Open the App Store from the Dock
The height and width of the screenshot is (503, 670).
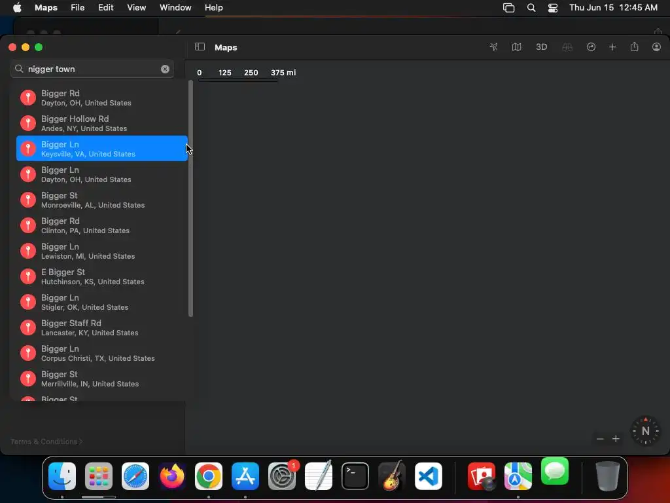pos(245,476)
